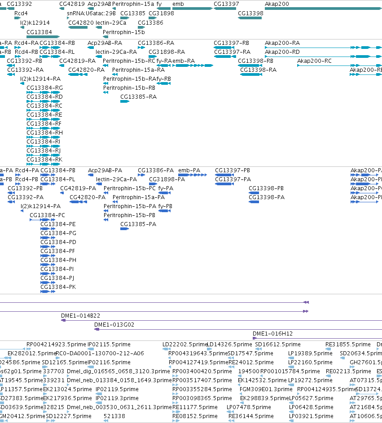Open the Dmel_dig_016565_0658_3120.3prime label

tap(119, 371)
